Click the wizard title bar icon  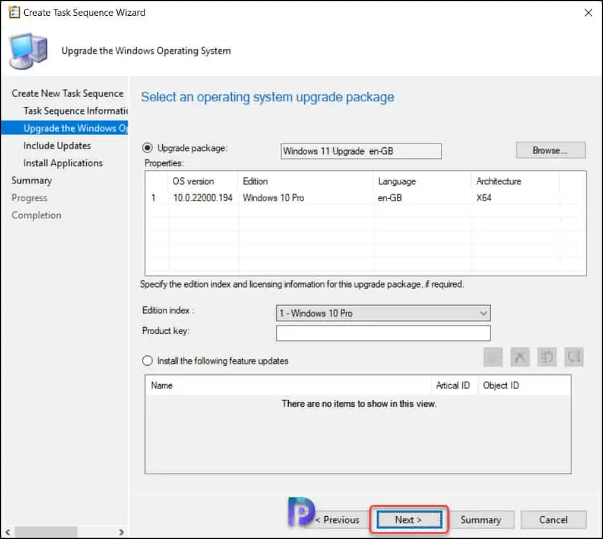(14, 12)
